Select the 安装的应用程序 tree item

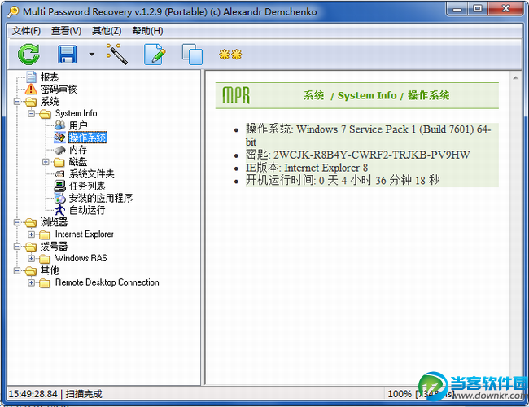point(101,198)
